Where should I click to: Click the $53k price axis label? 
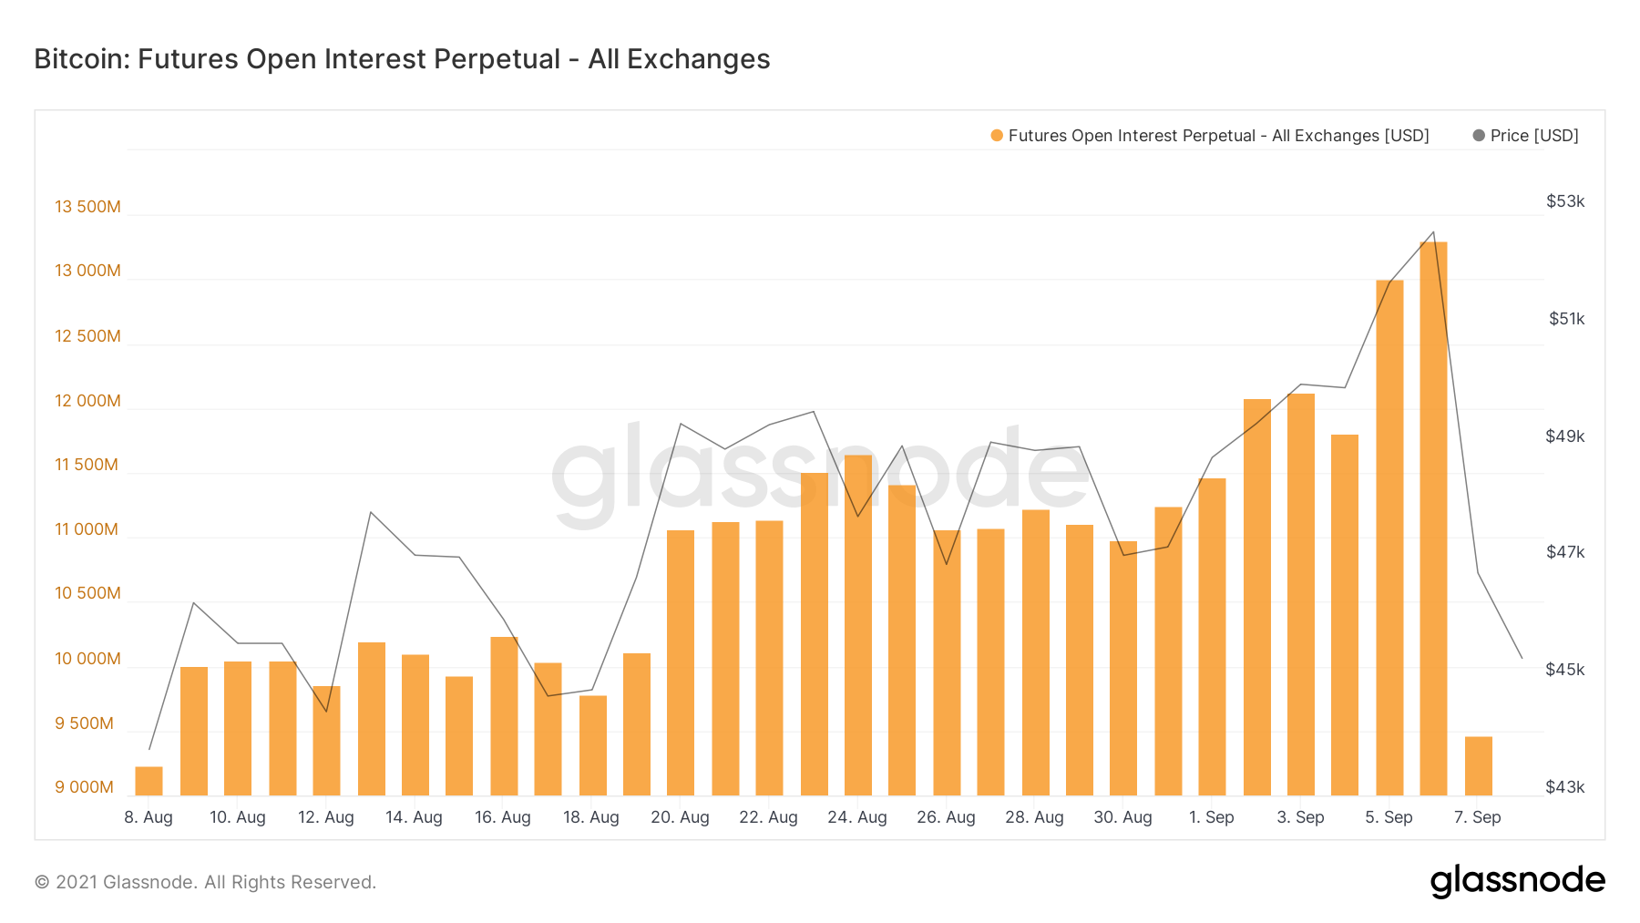(1565, 201)
